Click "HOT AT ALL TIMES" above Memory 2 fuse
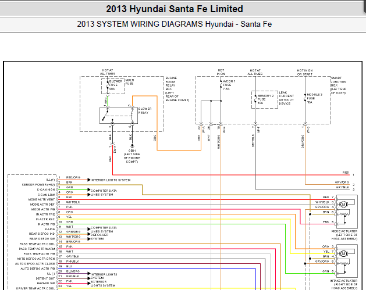This screenshot has width=366, height=290. click(x=255, y=72)
